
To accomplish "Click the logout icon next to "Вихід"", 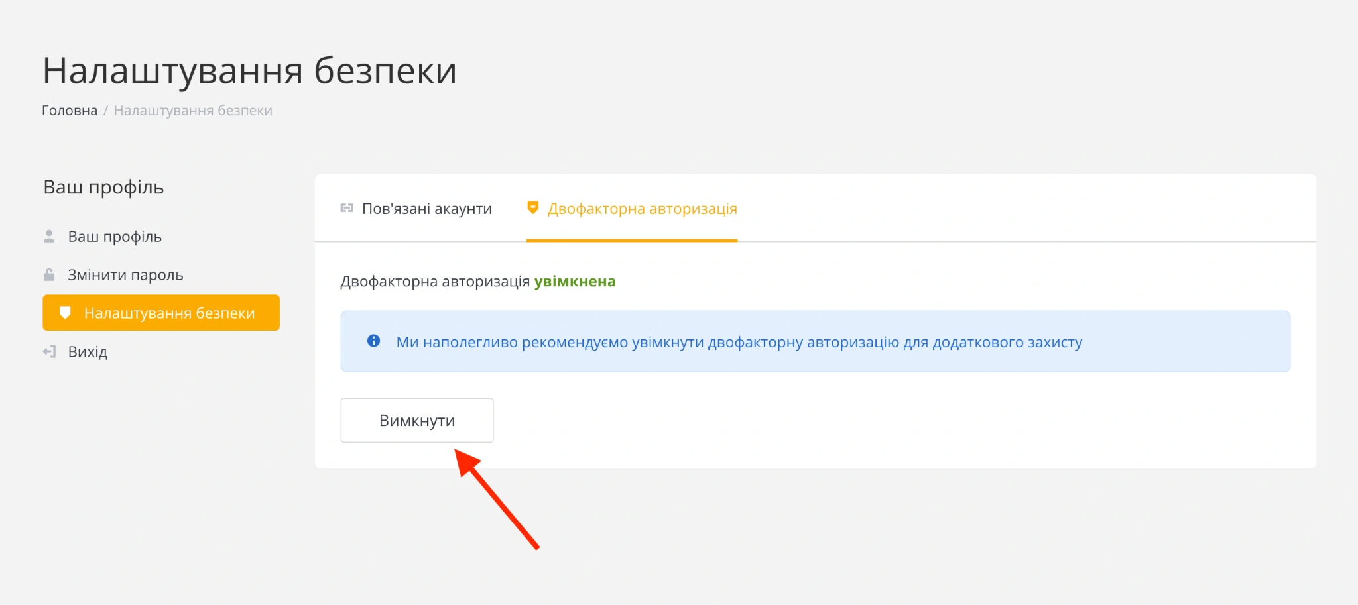I will [48, 351].
